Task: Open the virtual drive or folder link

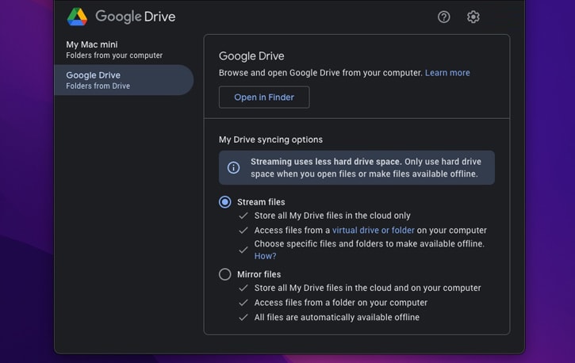Action: (374, 231)
